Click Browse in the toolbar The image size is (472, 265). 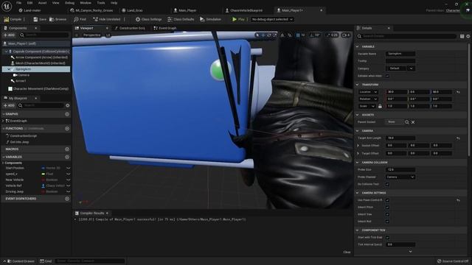click(x=58, y=19)
